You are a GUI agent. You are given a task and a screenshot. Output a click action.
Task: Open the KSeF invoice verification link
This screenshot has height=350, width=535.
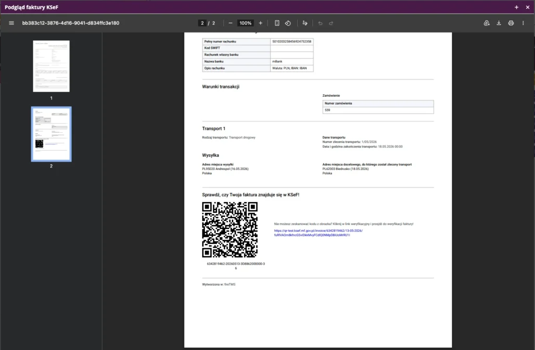click(318, 233)
